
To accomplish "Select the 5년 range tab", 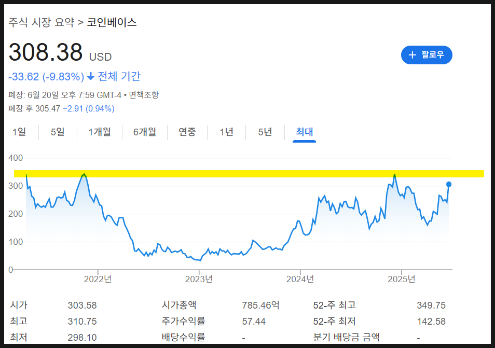I will click(x=265, y=132).
